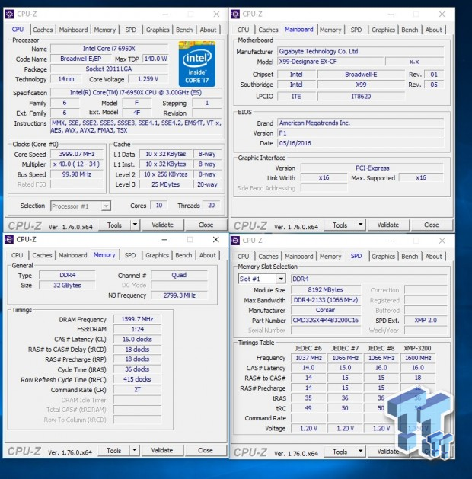Click Tools button in SPD window
Image resolution: width=472 pixels, height=479 pixels.
[x=340, y=451]
